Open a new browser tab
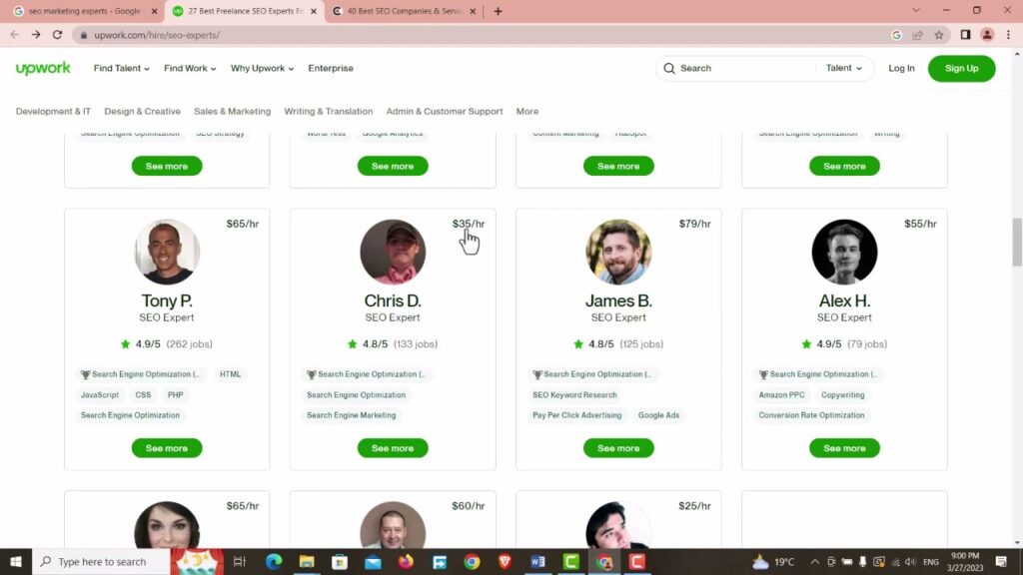This screenshot has height=575, width=1023. tap(498, 11)
